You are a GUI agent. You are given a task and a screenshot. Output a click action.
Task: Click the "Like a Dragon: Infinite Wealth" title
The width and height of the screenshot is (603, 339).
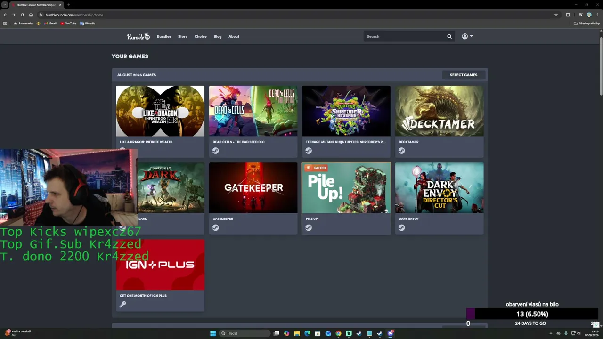tap(146, 142)
